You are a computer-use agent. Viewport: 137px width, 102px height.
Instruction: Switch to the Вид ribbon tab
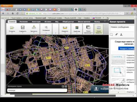[57, 22]
